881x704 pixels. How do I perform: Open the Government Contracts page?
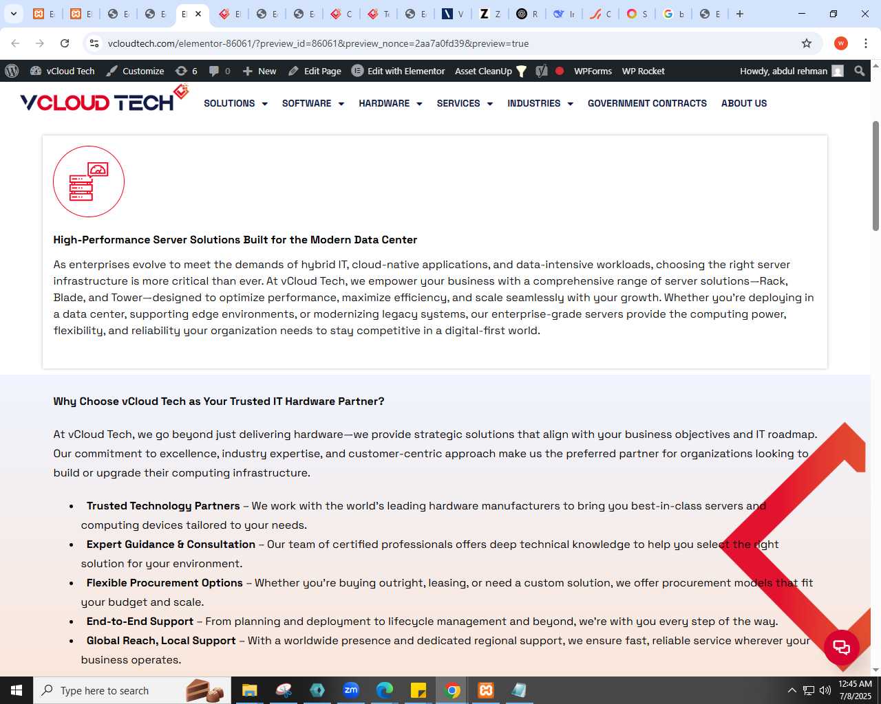[x=647, y=103]
